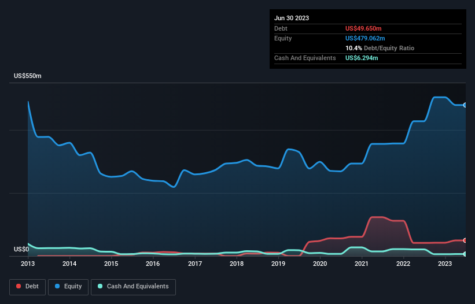Viewport: 475px width, 304px height.
Task: Click the US$550m axis label
Action: point(28,76)
